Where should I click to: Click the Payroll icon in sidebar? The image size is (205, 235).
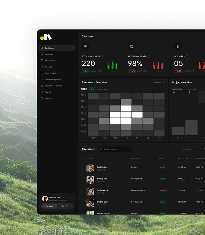click(42, 92)
